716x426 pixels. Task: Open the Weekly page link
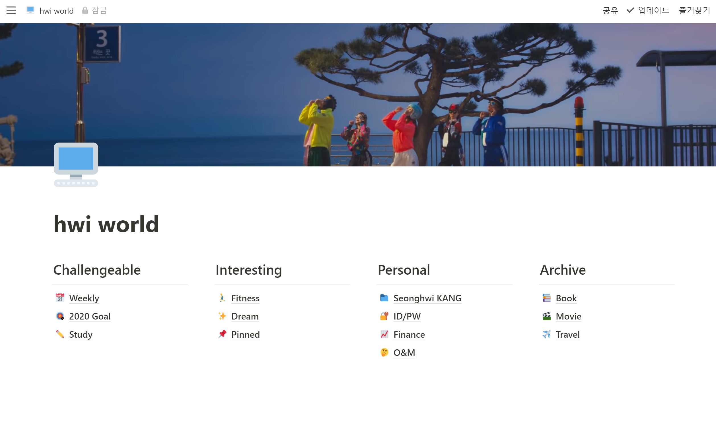[84, 298]
